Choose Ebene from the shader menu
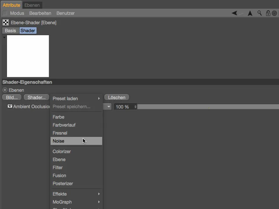 (76, 160)
